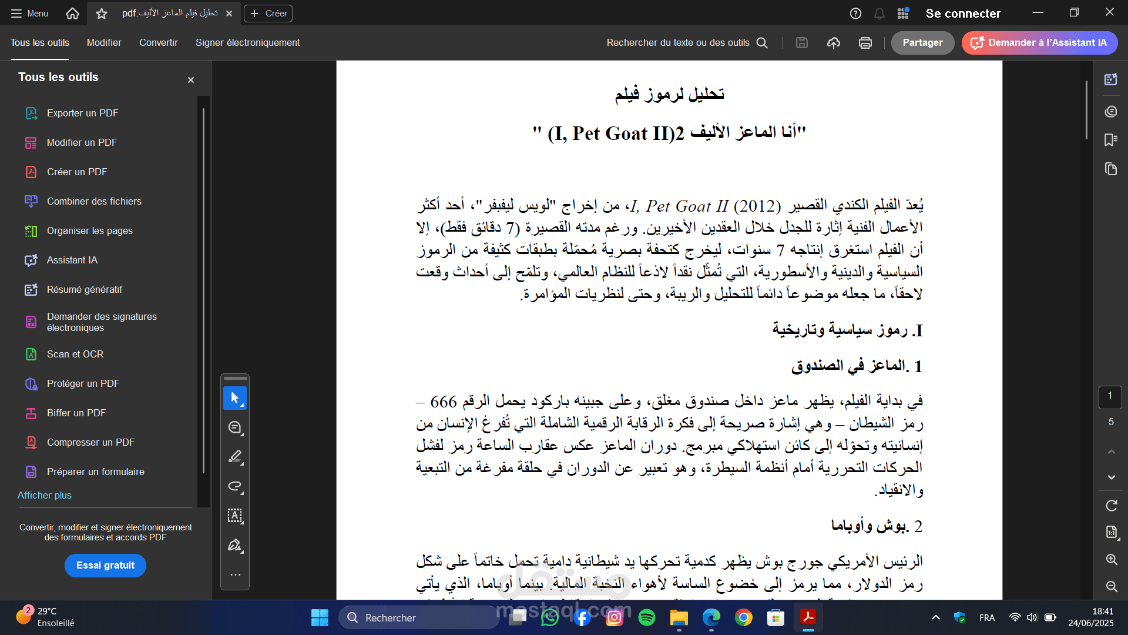Choose the add comment tool
Screen dimensions: 1128x635
click(x=235, y=427)
